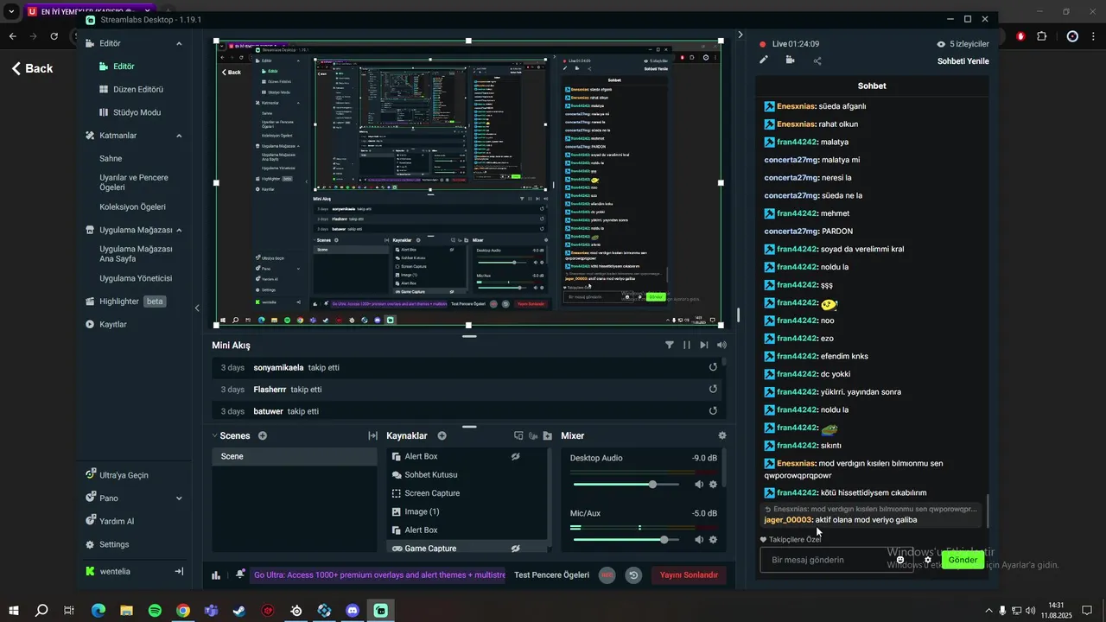Send chat message with Gönder button
This screenshot has height=622, width=1106.
[x=963, y=560]
